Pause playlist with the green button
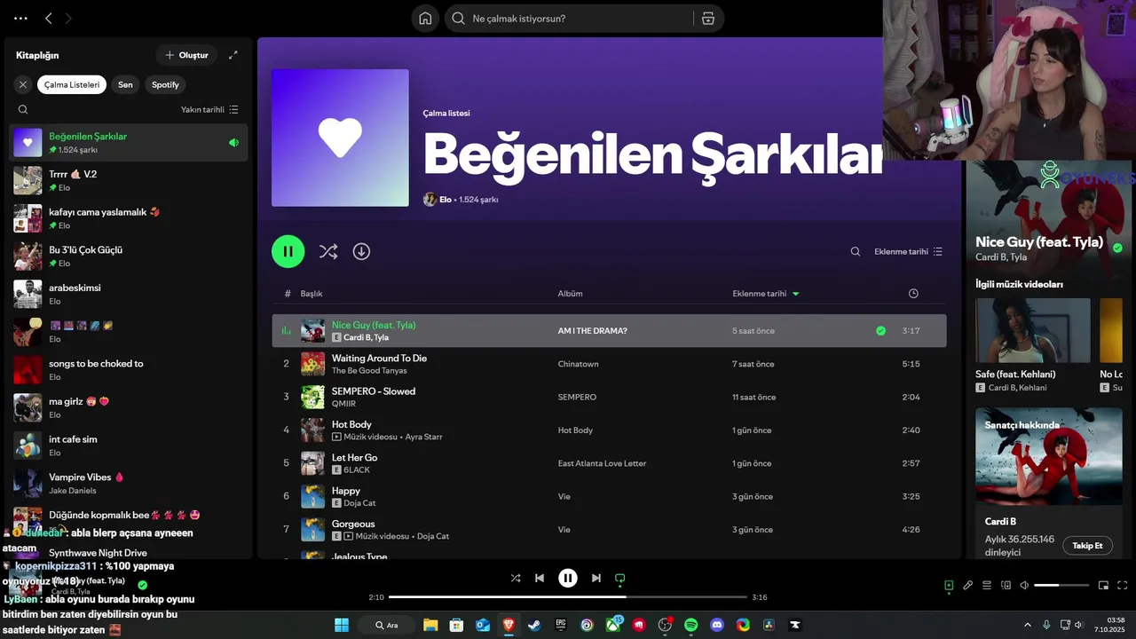 click(x=288, y=251)
